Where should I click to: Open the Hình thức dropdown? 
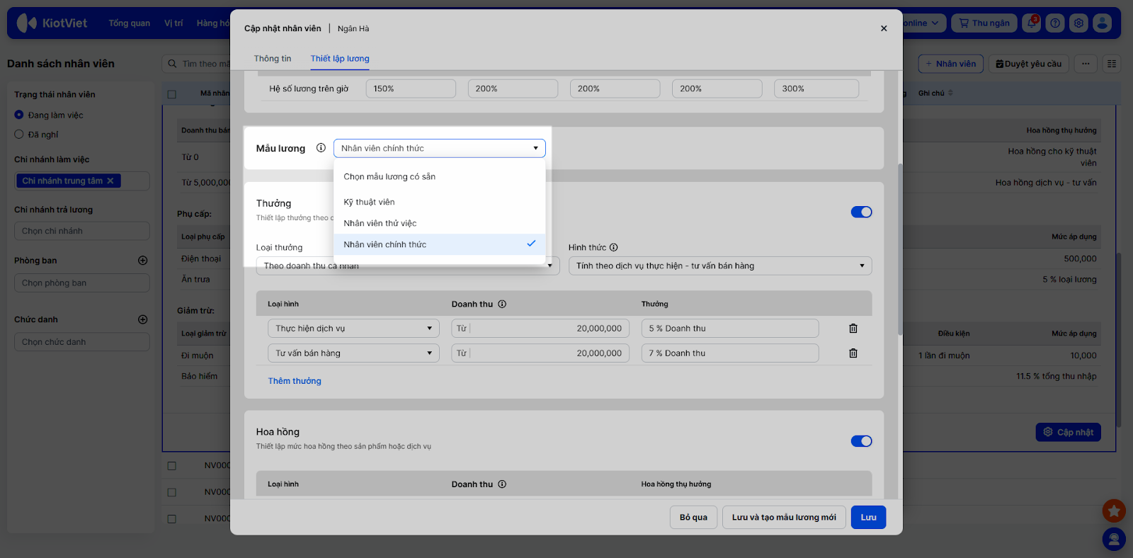coord(719,266)
